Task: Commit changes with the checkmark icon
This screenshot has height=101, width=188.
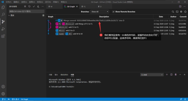Action: point(34,6)
